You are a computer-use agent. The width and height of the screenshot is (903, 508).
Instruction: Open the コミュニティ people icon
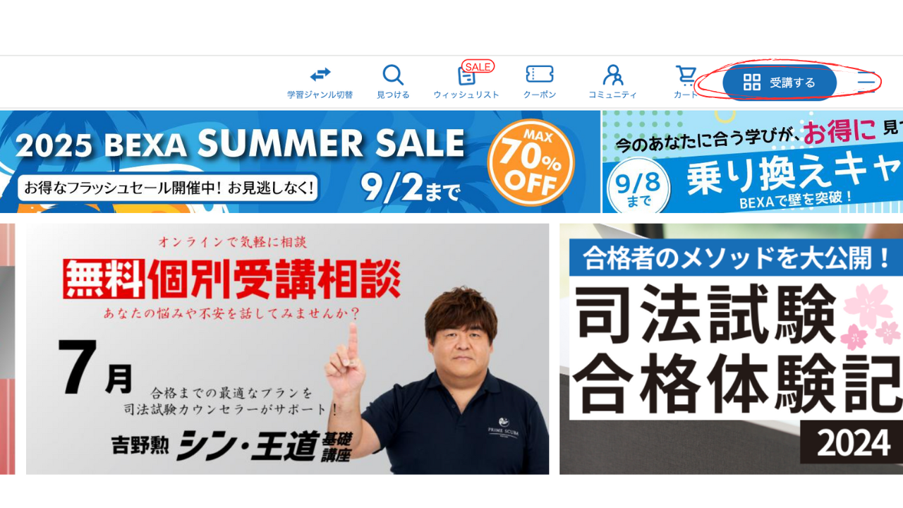613,75
